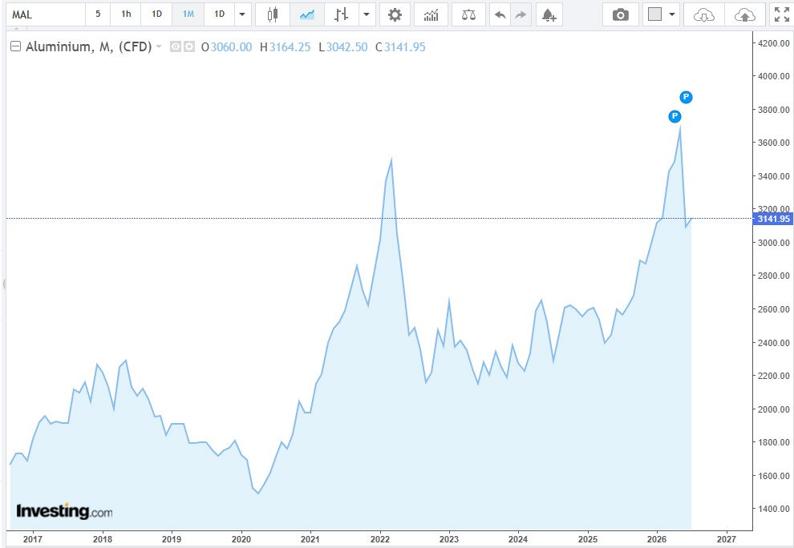
Task: Undo last chart action
Action: pos(500,14)
